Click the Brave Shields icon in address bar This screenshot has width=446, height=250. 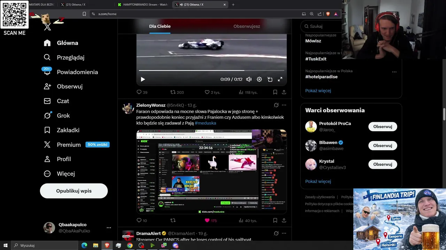pyautogui.click(x=328, y=14)
